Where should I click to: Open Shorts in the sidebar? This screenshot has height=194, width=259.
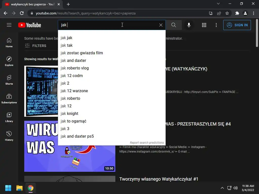(9, 80)
